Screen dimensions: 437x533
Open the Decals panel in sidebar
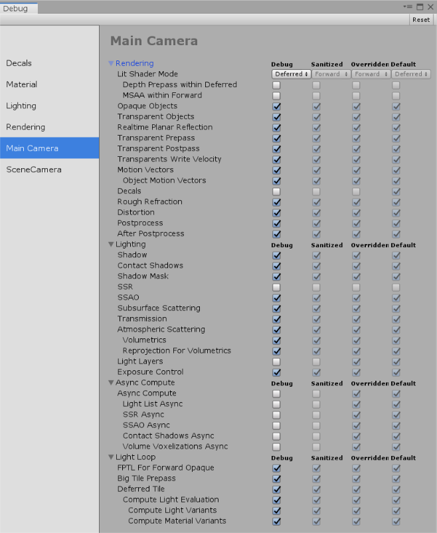(19, 63)
